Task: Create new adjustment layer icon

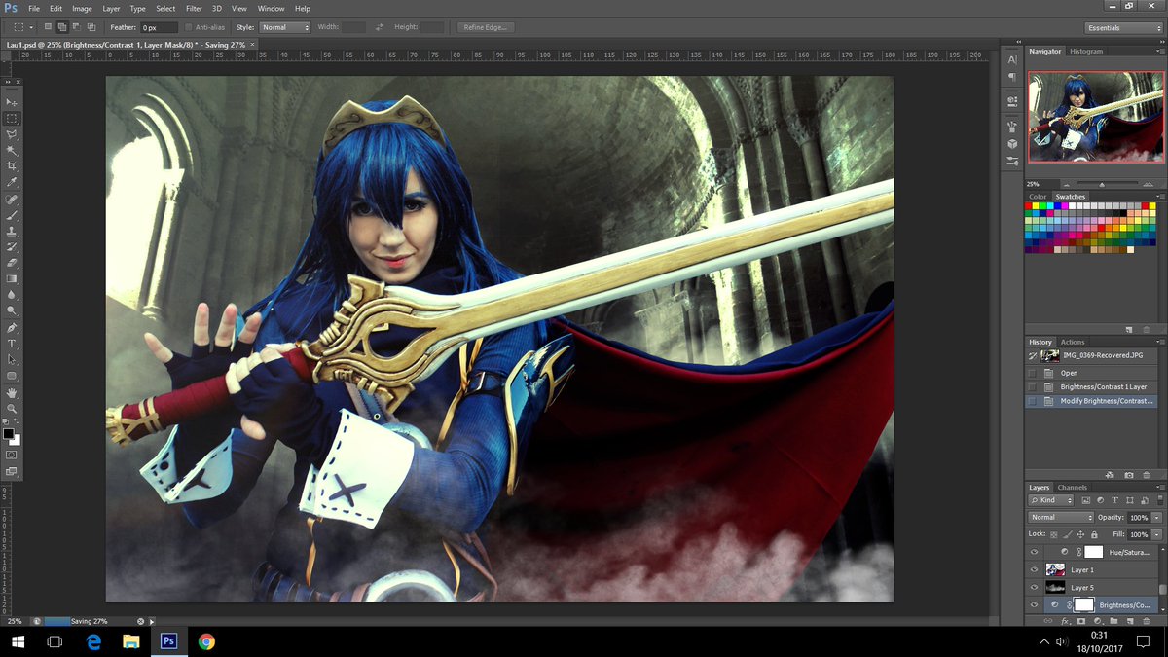Action: (1097, 620)
